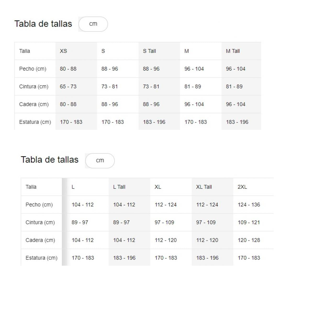Click the 109 - 121 waist cell
The width and height of the screenshot is (314, 314).
coord(249,222)
